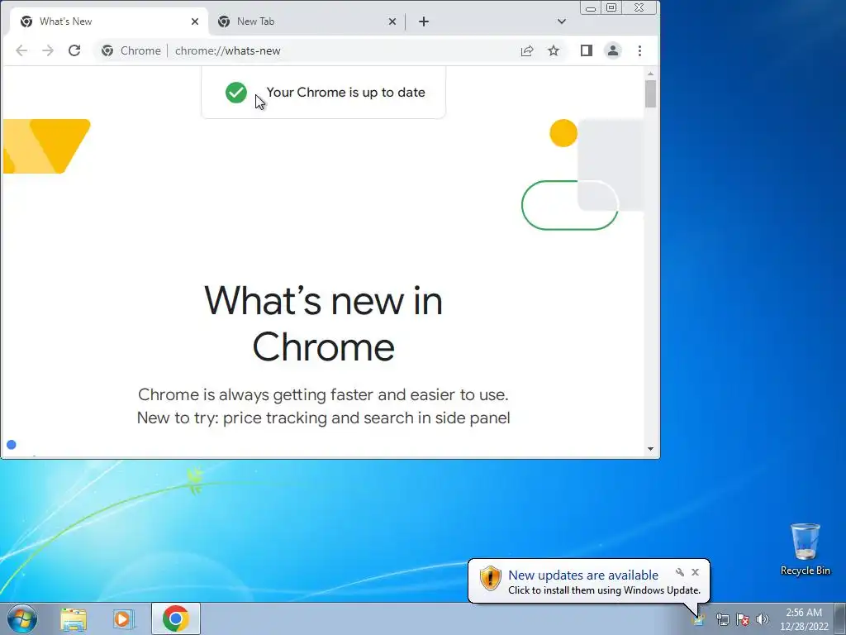Go back using the browser back arrow
846x635 pixels.
21,50
